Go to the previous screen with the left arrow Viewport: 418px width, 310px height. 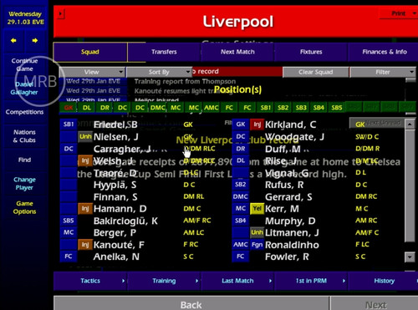[x=13, y=41]
